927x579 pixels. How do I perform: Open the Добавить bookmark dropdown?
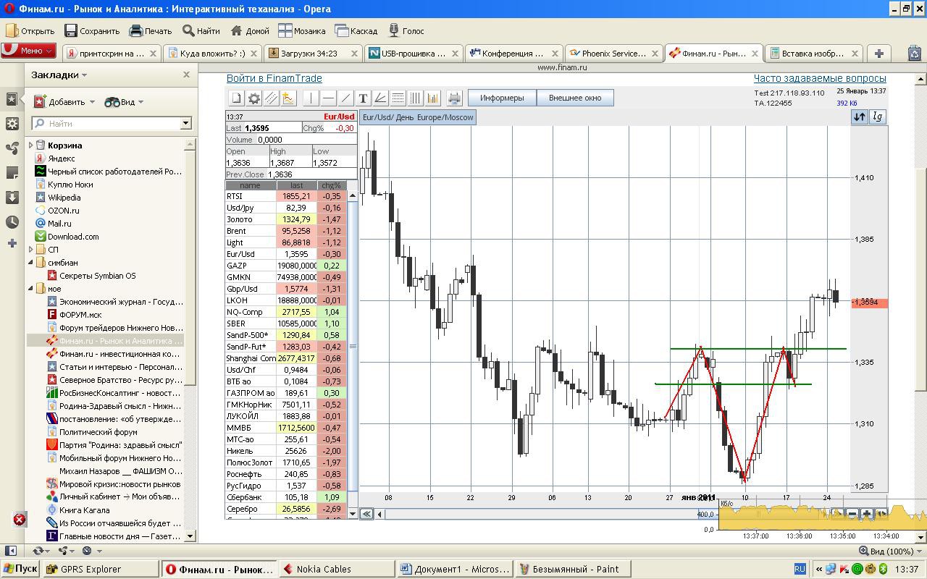tap(66, 102)
